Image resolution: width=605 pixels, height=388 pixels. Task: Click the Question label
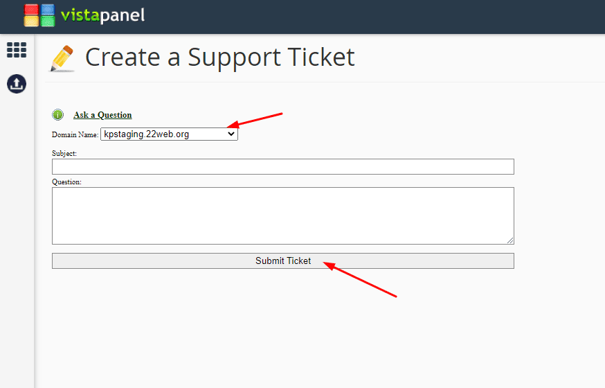[x=66, y=182]
